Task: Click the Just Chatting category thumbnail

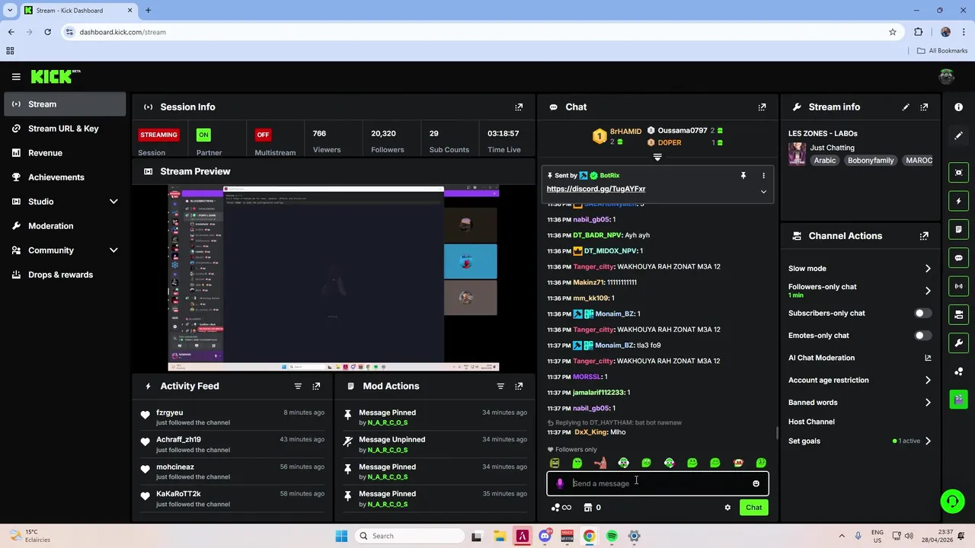Action: coord(797,154)
